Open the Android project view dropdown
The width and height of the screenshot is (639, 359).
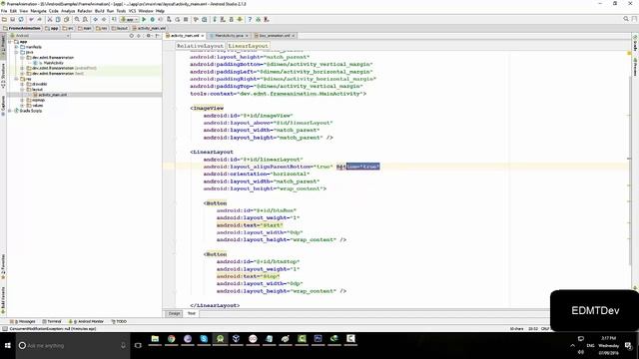click(x=40, y=36)
